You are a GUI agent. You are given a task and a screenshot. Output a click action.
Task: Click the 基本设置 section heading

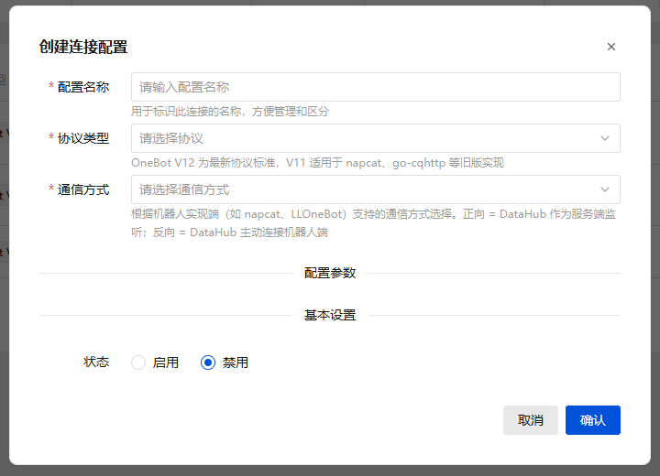tap(330, 316)
